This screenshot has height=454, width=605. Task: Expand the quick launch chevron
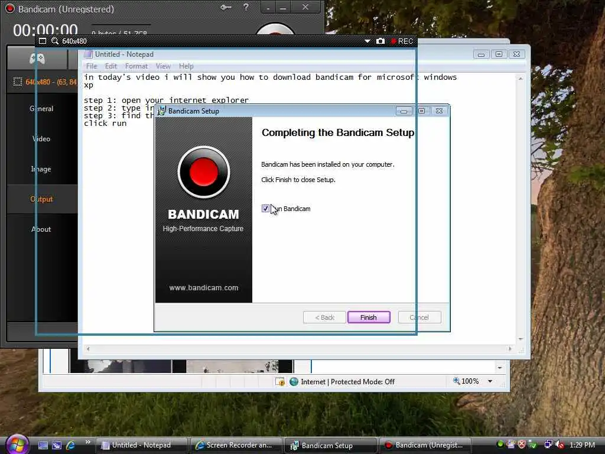pyautogui.click(x=87, y=442)
